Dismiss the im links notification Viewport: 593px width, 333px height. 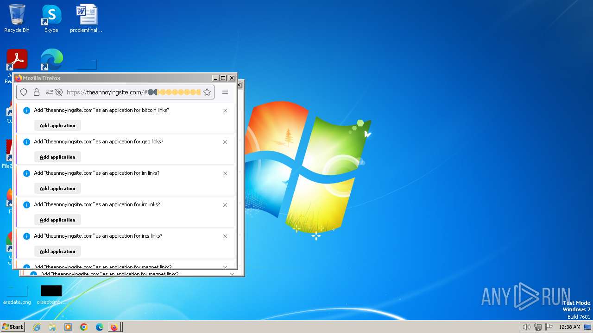225,173
